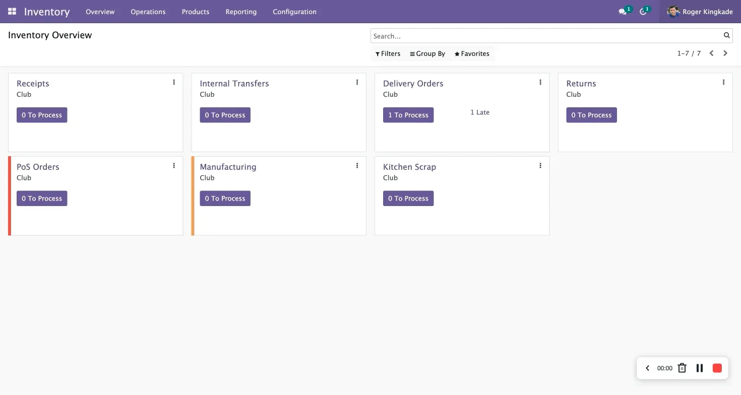This screenshot has width=741, height=395.
Task: Expand the Filters dropdown
Action: pos(388,53)
